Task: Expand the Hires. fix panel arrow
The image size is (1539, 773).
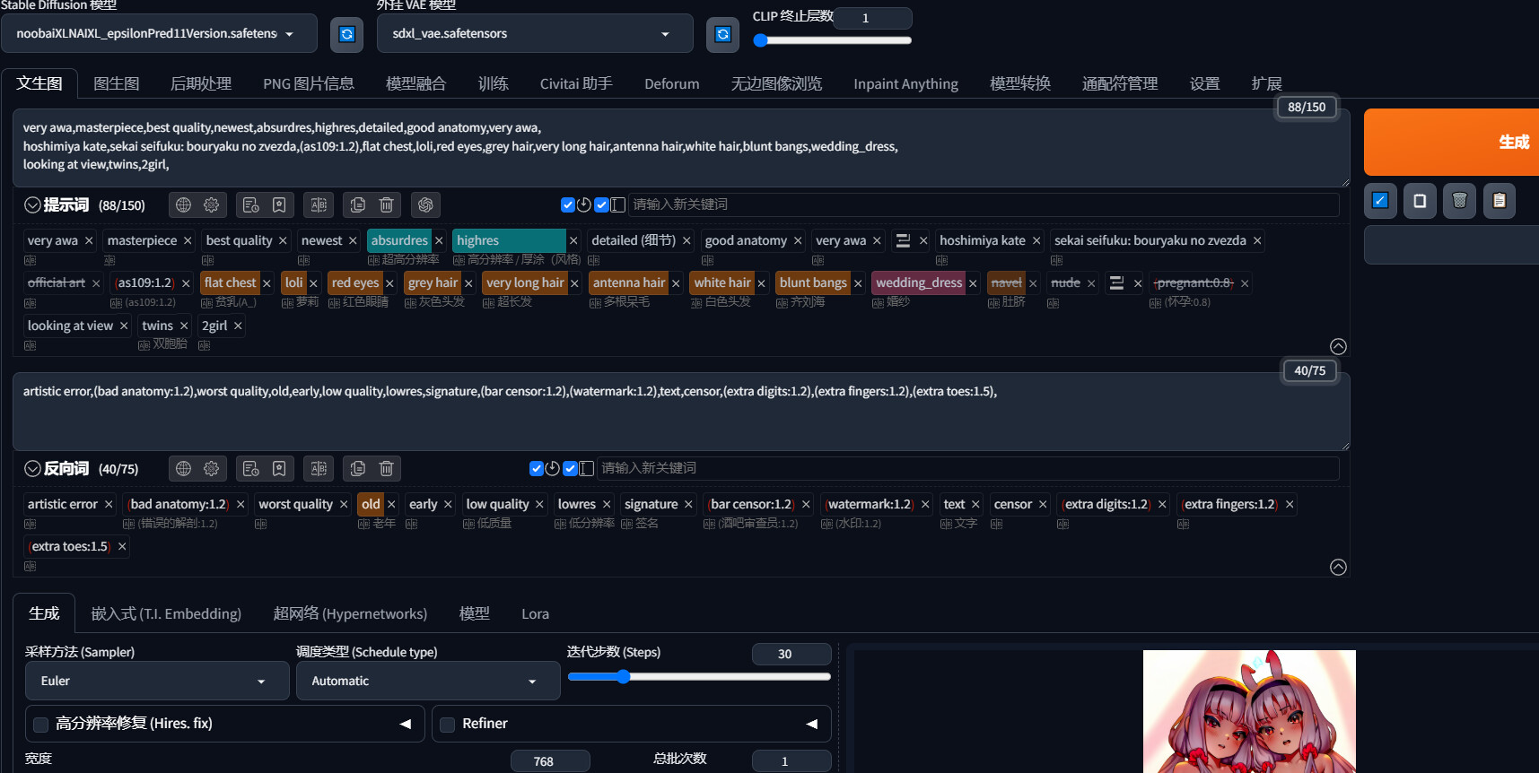Action: [x=406, y=724]
